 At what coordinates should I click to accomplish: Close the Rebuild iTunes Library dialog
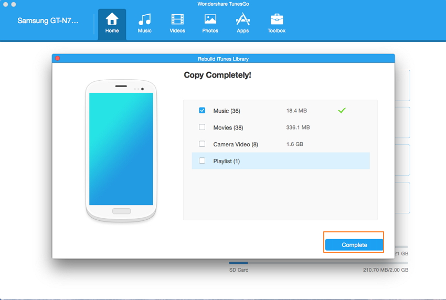tap(58, 58)
